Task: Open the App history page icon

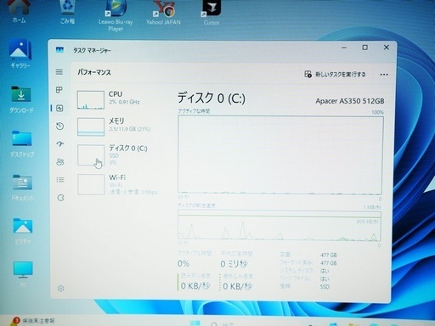Action: pos(59,126)
